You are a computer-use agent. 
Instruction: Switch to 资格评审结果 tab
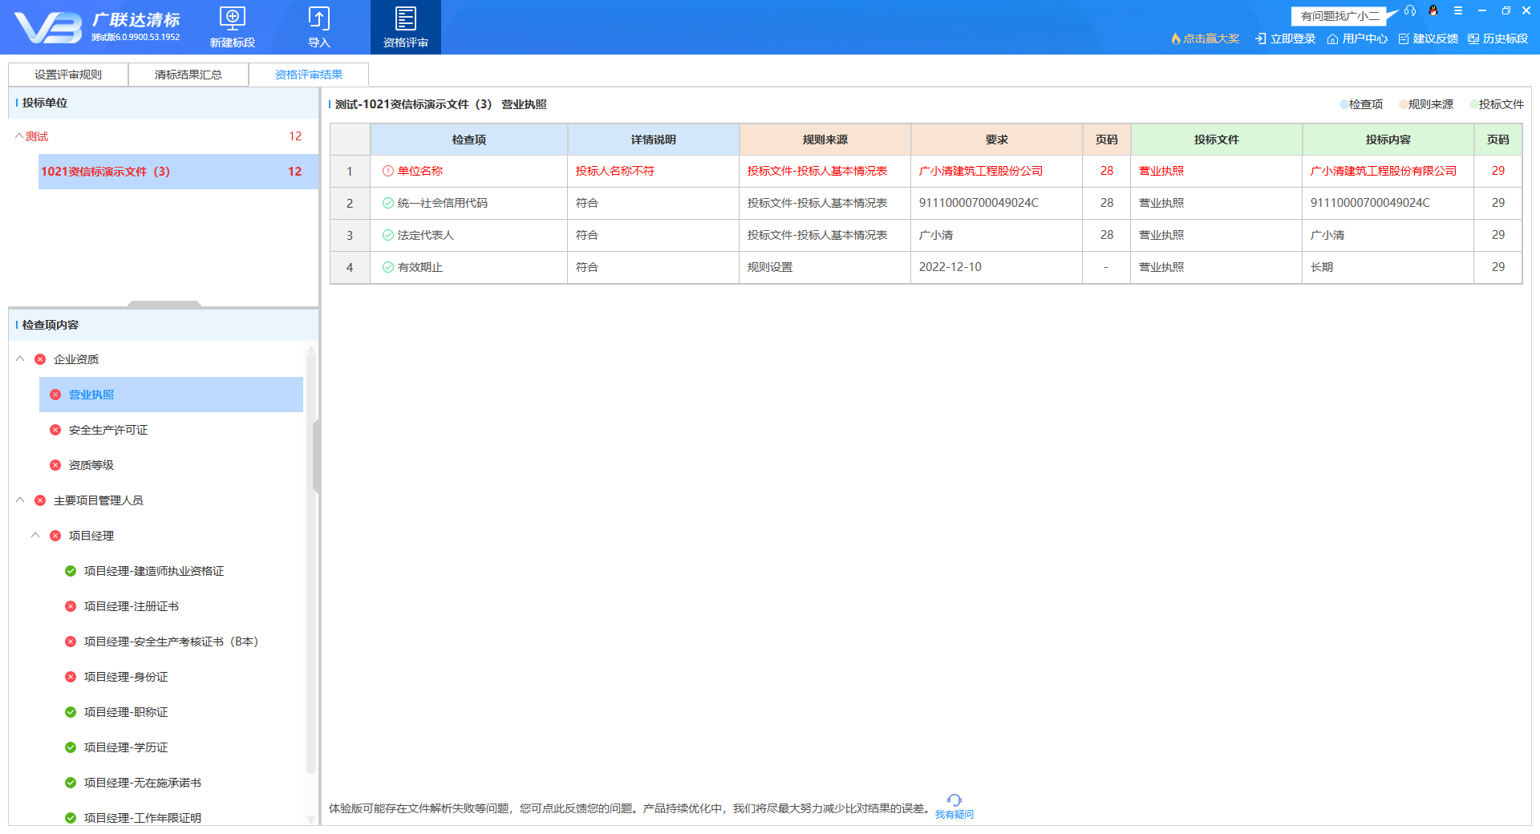tap(309, 75)
